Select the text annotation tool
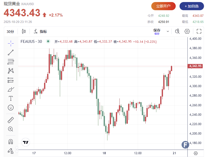Image resolution: width=205 pixels, height=157 pixels. pos(11,98)
